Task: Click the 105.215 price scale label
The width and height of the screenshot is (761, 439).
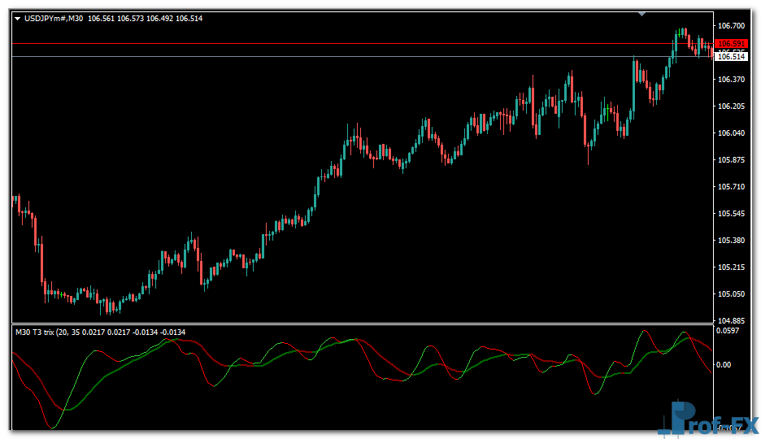Action: click(x=731, y=267)
